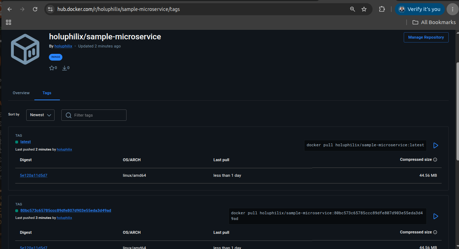
Task: Select the Tags tab
Action: point(47,93)
